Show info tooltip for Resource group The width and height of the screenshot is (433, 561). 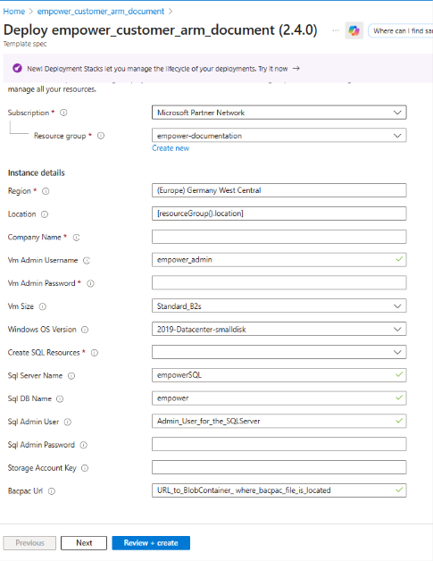tap(101, 136)
